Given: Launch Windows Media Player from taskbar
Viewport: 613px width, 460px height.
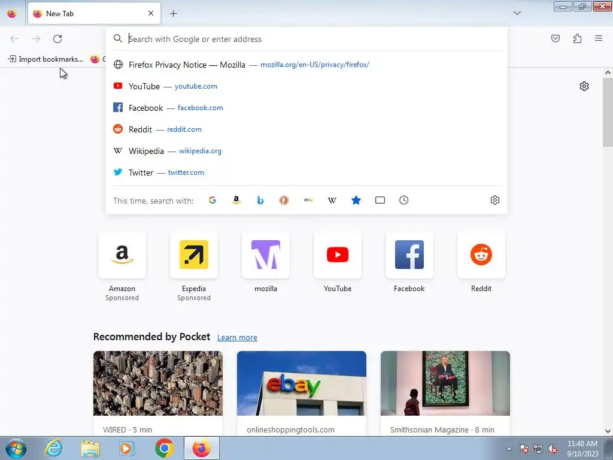Looking at the screenshot, I should coord(127,448).
